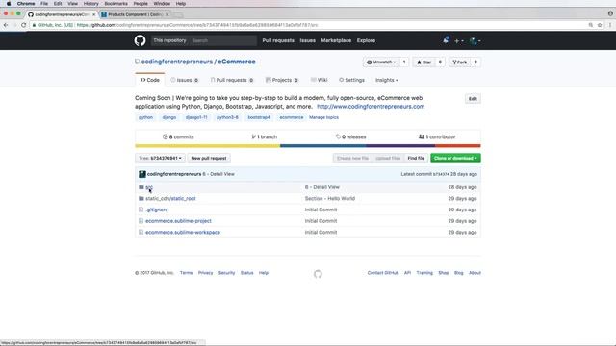Open the src folder link
The image size is (616, 346).
coord(149,187)
